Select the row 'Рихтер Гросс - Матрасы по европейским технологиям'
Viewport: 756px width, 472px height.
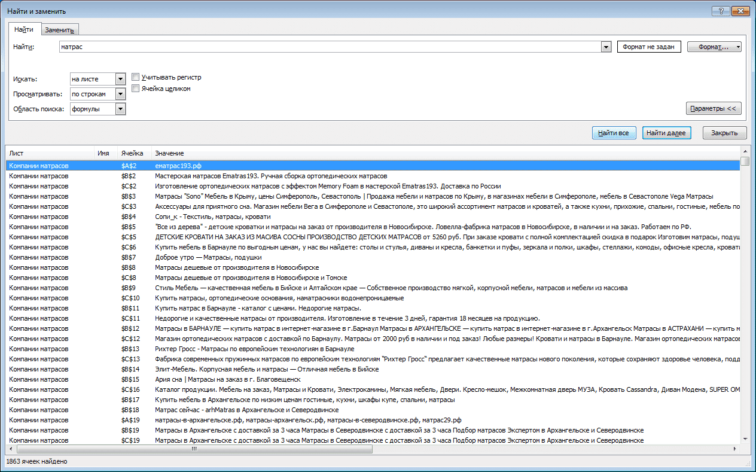373,349
